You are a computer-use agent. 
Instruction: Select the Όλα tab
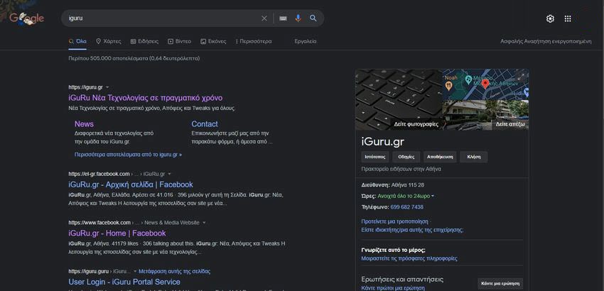(x=77, y=41)
